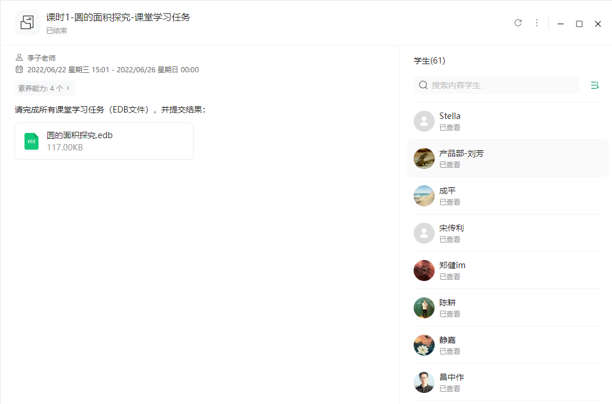Expand the 素养能力: 4 个 chevron

(68, 88)
